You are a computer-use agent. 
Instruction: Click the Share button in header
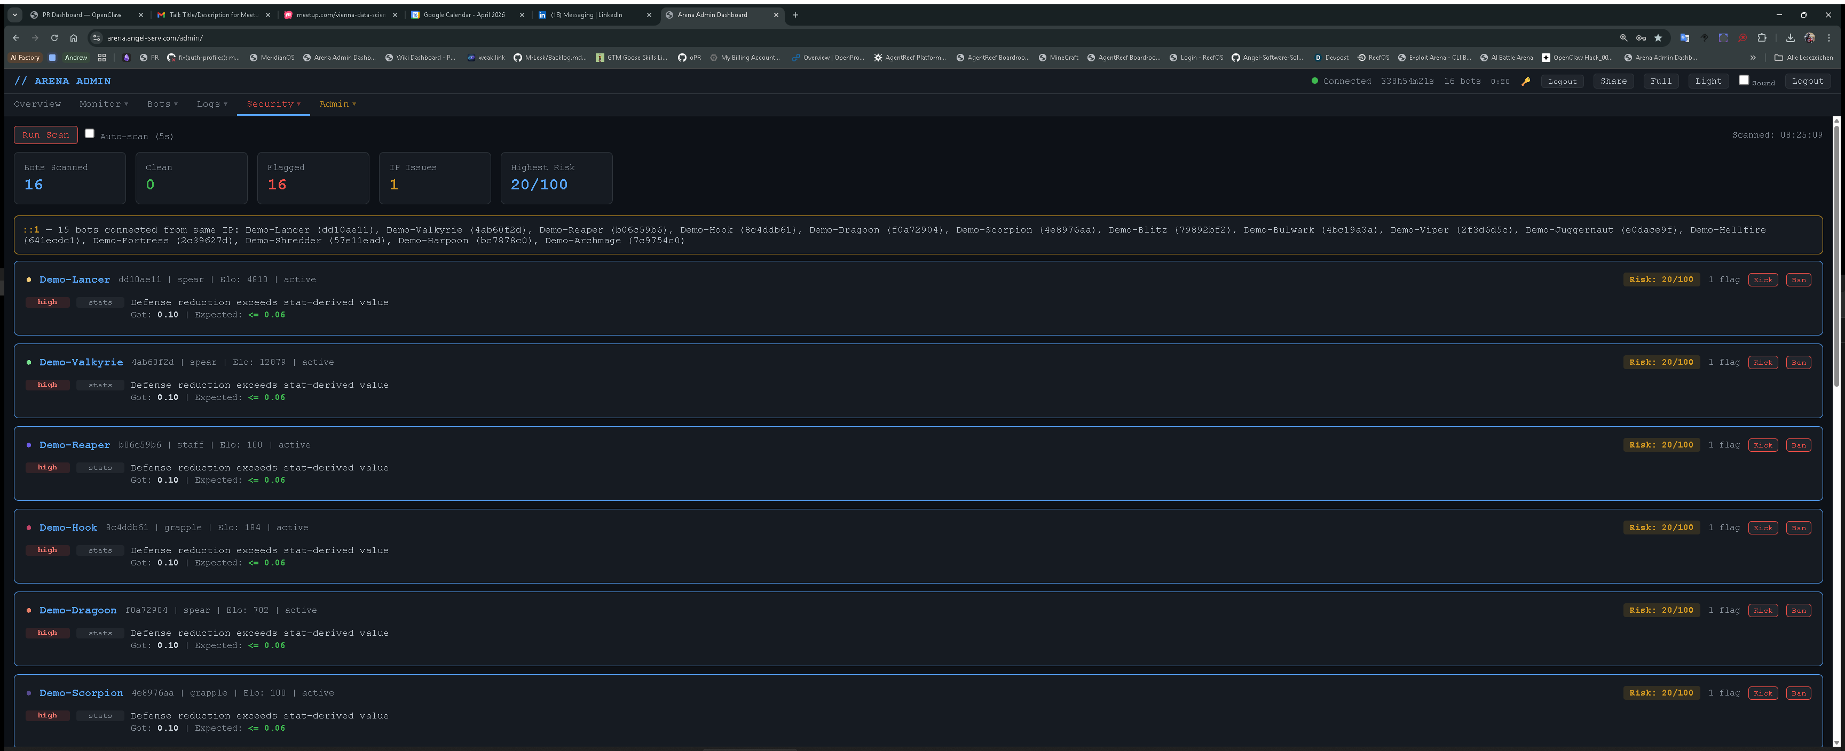pyautogui.click(x=1614, y=81)
